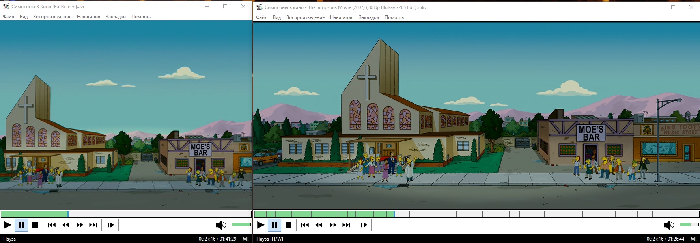Close the left FullScreen.avi window

coord(243,6)
